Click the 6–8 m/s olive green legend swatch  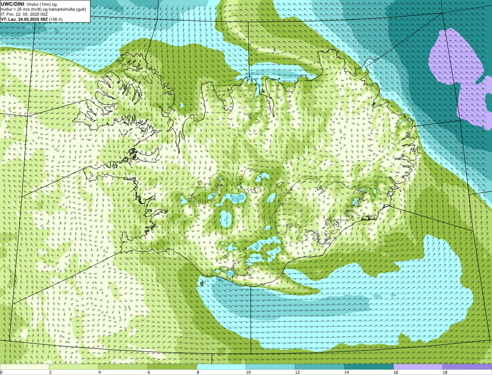tap(172, 367)
